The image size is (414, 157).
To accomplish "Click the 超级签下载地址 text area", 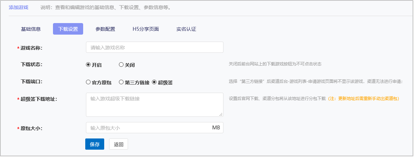I will 155,105.
